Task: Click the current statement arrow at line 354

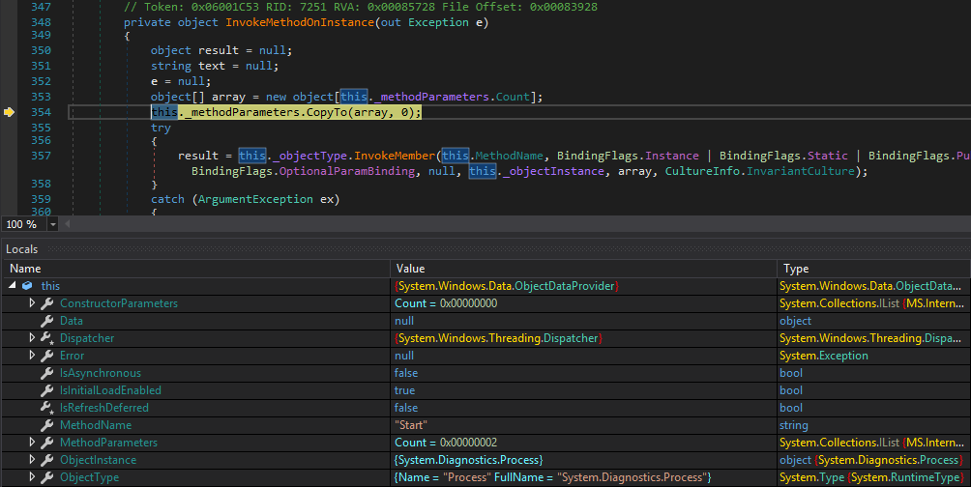Action: pyautogui.click(x=9, y=112)
